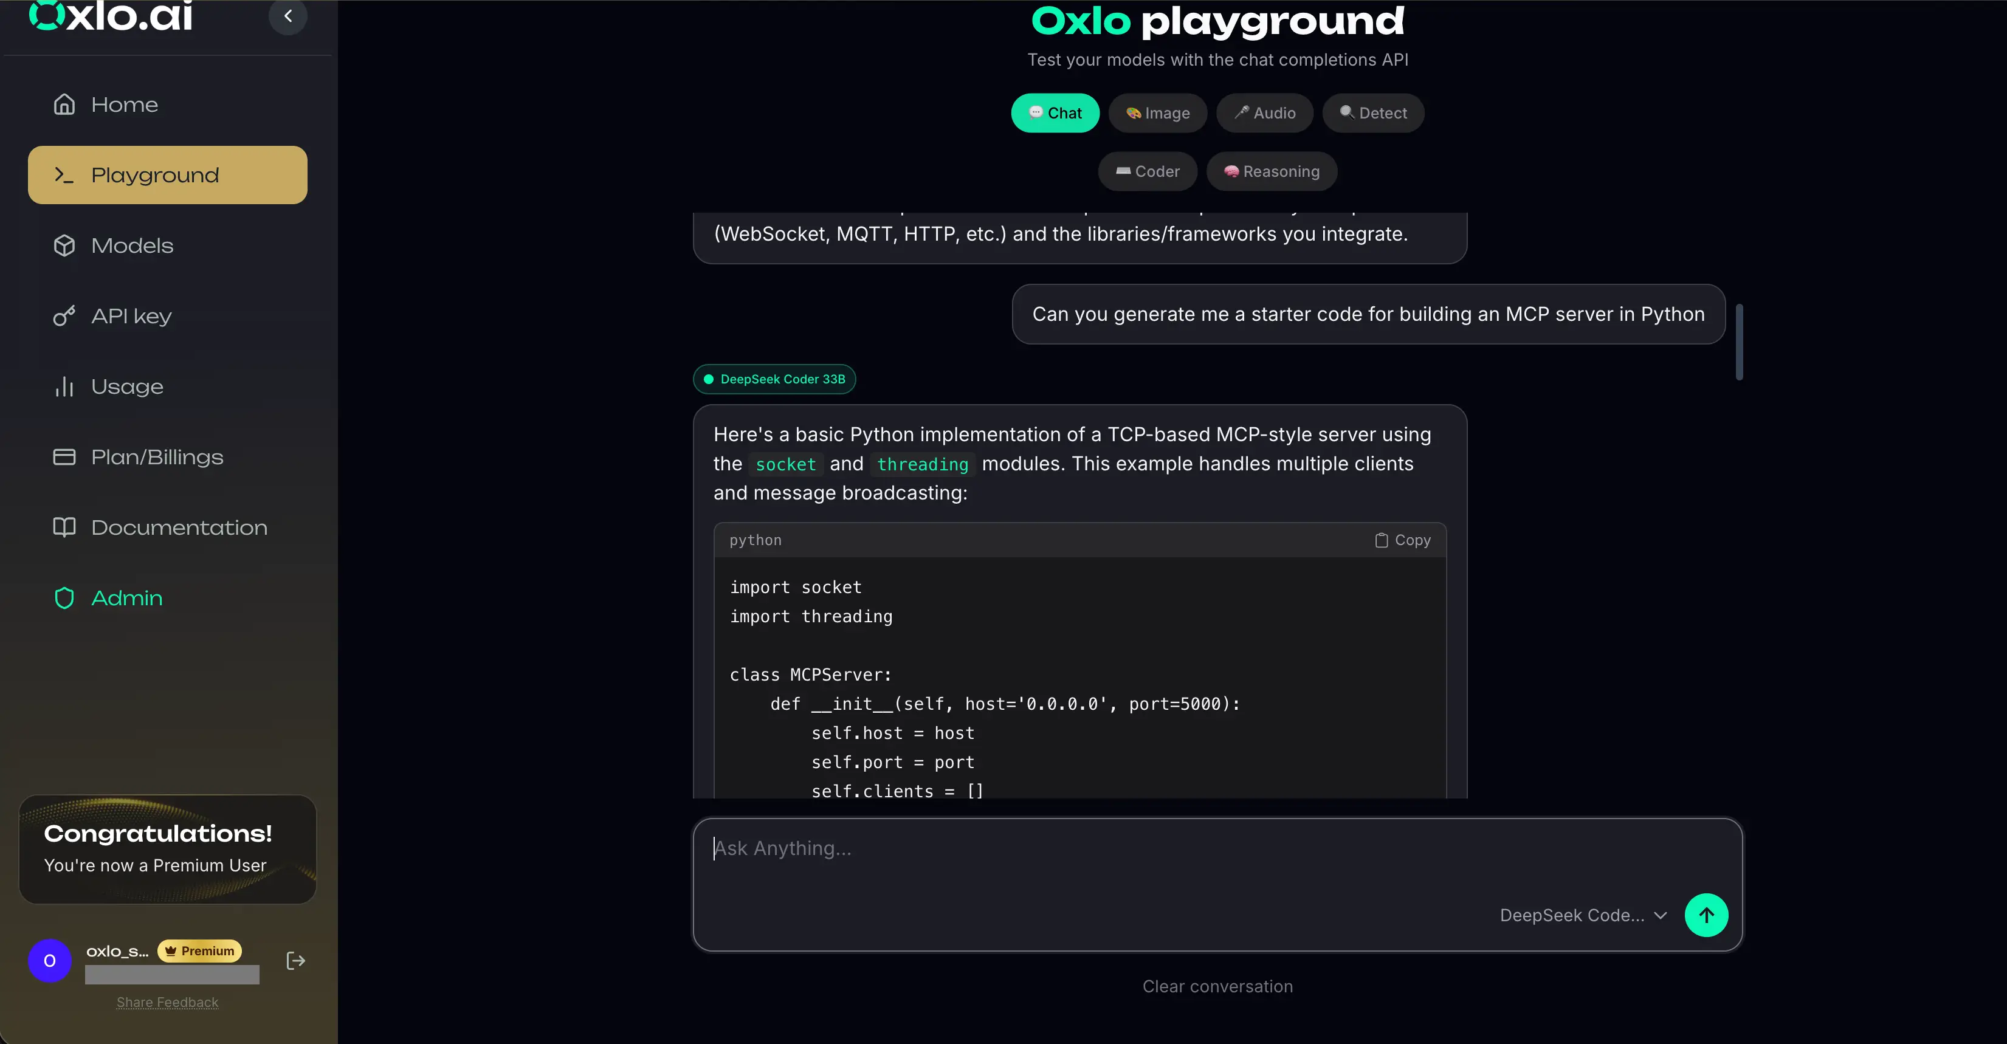Open the DeepSeek Code model dropdown
This screenshot has height=1044, width=2007.
[1582, 915]
